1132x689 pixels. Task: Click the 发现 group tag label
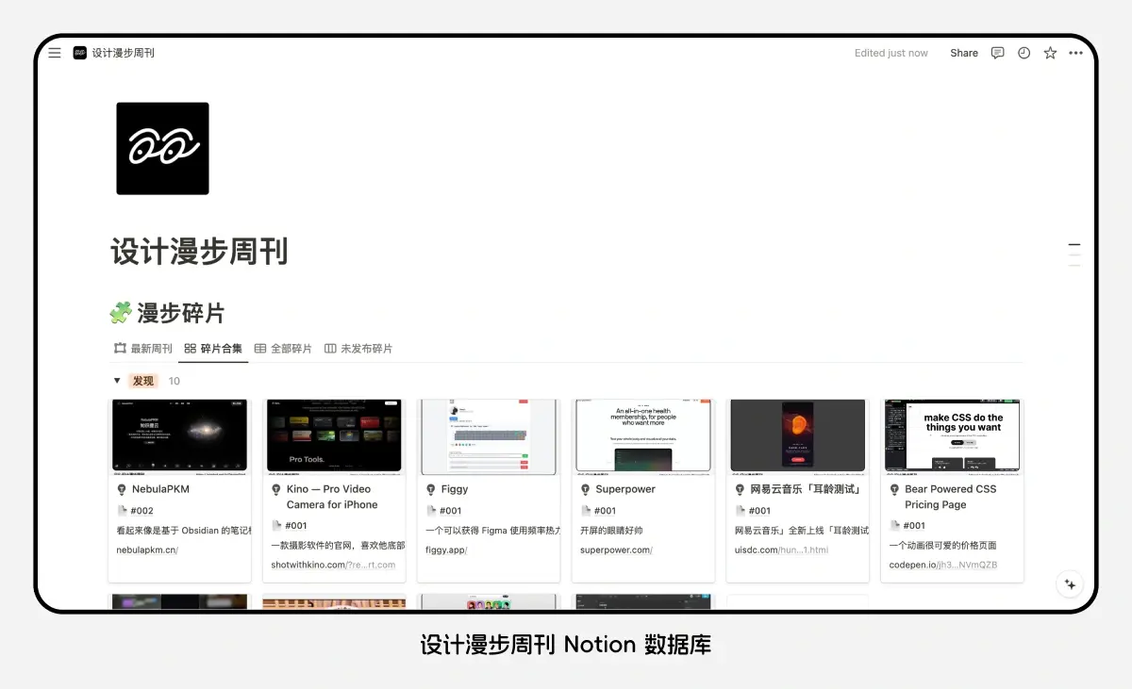point(143,381)
